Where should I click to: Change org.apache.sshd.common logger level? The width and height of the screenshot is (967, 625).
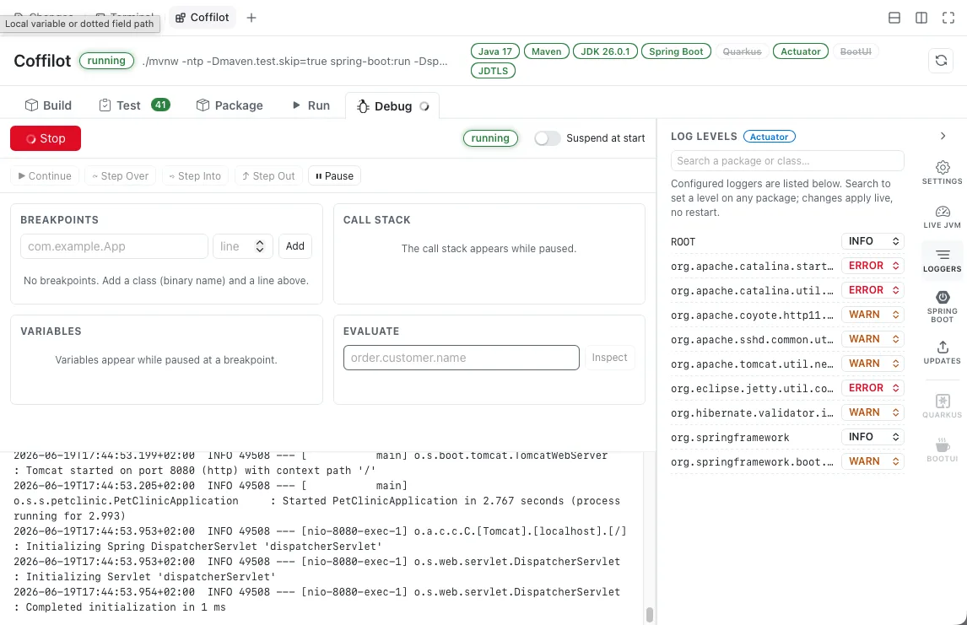click(872, 339)
